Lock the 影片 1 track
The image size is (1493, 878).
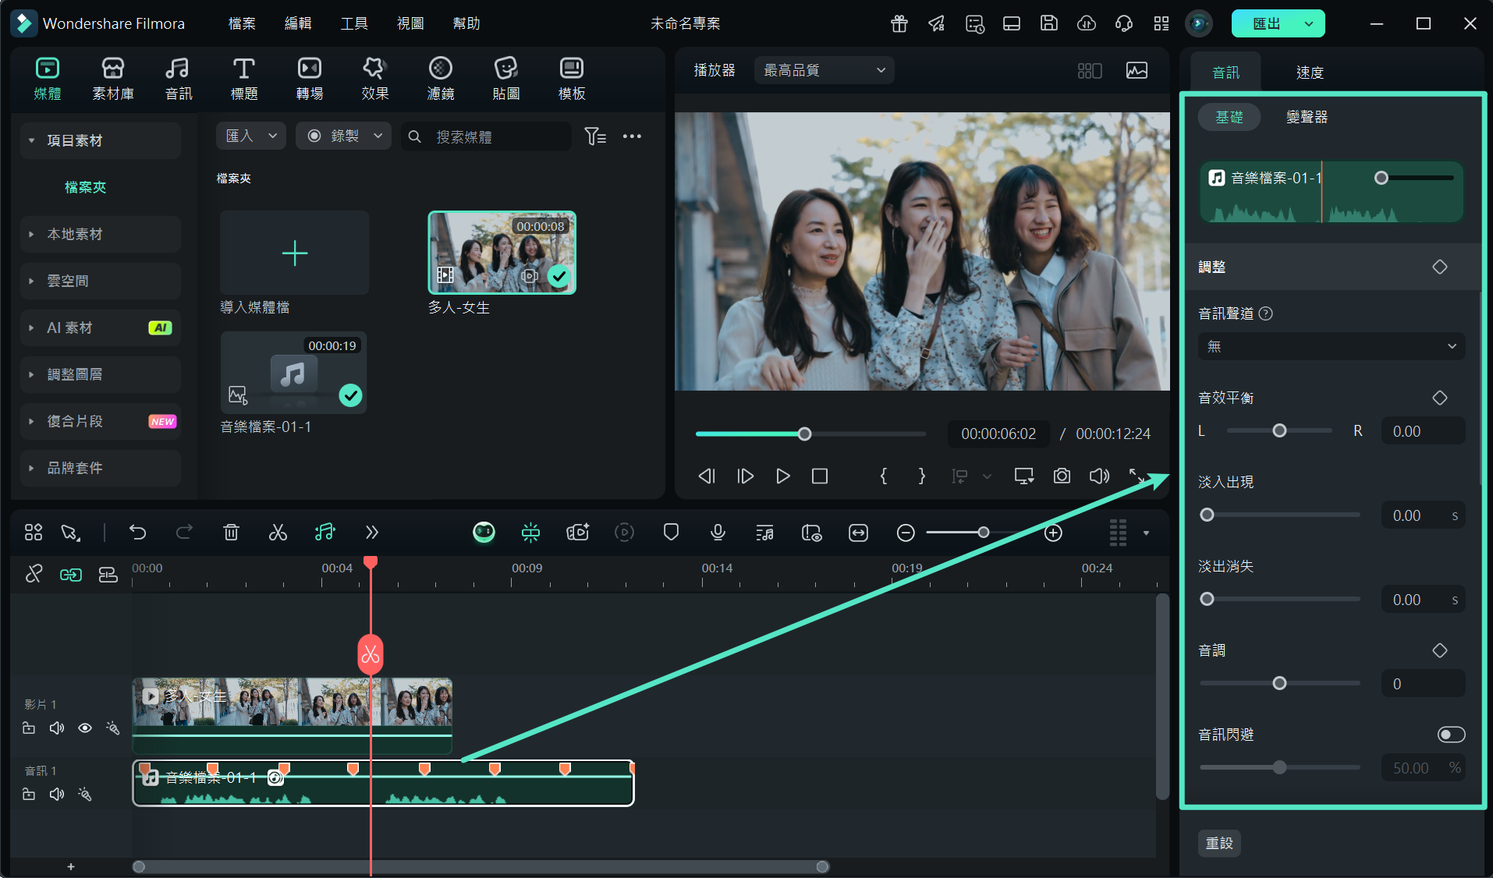tap(29, 728)
